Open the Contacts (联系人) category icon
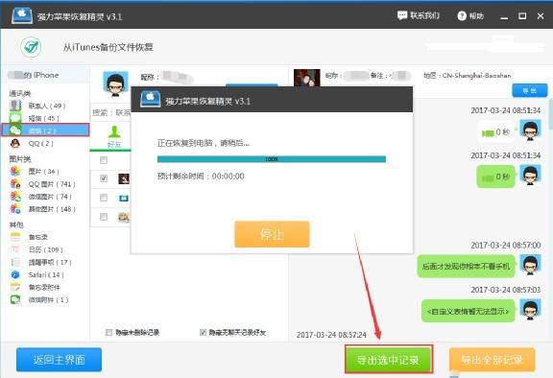The height and width of the screenshot is (378, 553). click(x=15, y=105)
